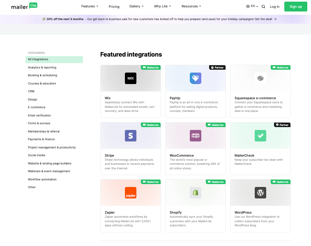311x246 pixels.
Task: Click the Log in link
Action: coord(274,7)
